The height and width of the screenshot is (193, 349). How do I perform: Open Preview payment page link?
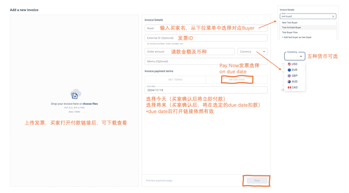[x=159, y=180]
